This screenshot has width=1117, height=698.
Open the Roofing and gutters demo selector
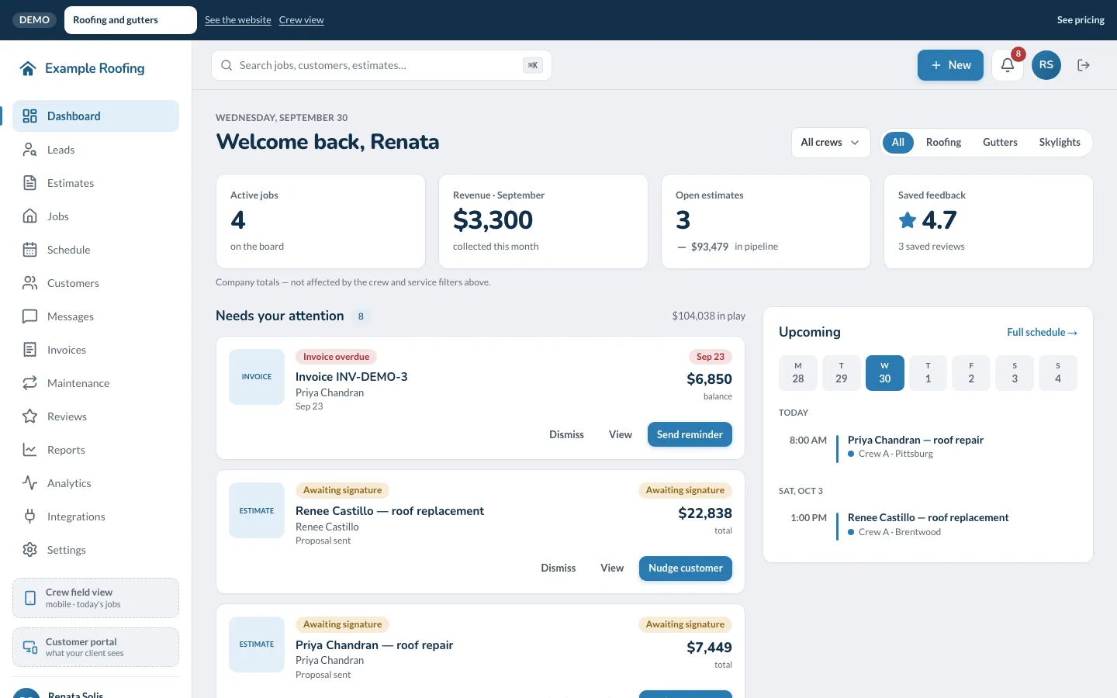coord(130,20)
